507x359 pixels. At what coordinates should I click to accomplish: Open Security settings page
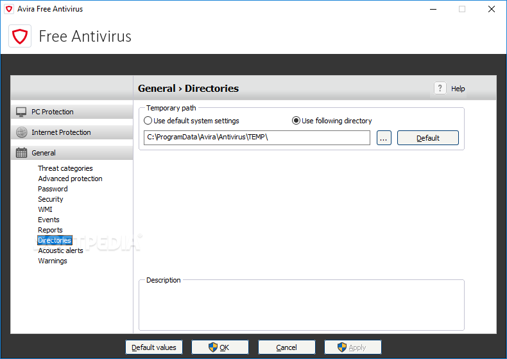coord(51,199)
